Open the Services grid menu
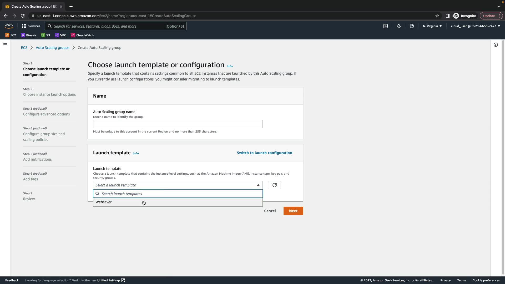The height and width of the screenshot is (284, 505). (31, 26)
